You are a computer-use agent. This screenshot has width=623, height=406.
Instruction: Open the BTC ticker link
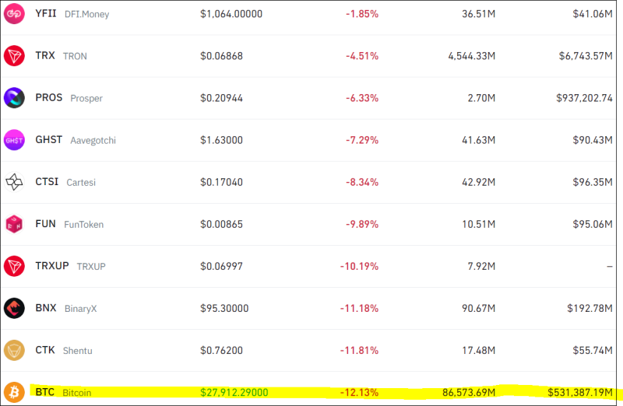(x=45, y=392)
